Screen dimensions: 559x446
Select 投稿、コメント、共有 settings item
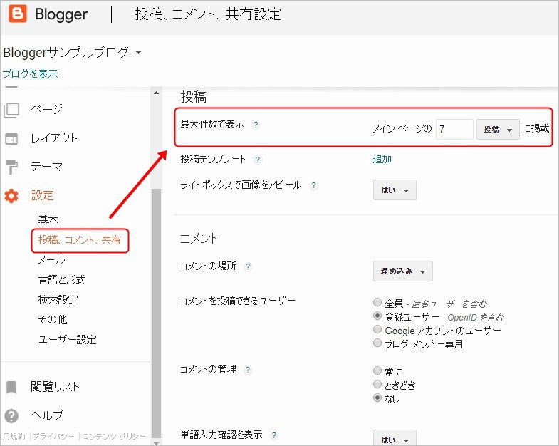(x=80, y=240)
